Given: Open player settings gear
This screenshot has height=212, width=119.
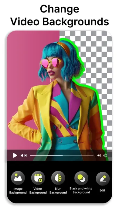Looking at the screenshot, I should 105,155.
